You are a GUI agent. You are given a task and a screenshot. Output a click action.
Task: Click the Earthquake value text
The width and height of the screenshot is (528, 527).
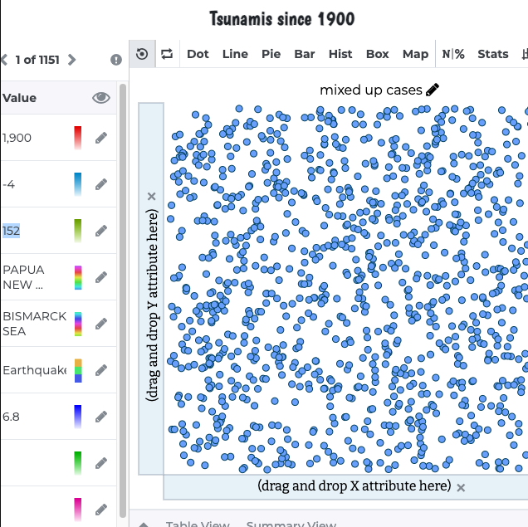(34, 370)
